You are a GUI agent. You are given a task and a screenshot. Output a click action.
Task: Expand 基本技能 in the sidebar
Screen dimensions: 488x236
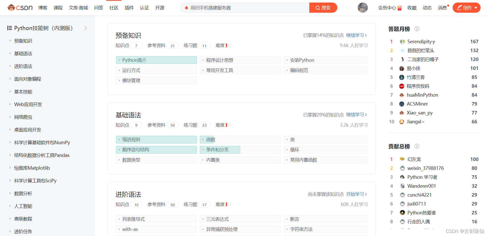coord(10,91)
